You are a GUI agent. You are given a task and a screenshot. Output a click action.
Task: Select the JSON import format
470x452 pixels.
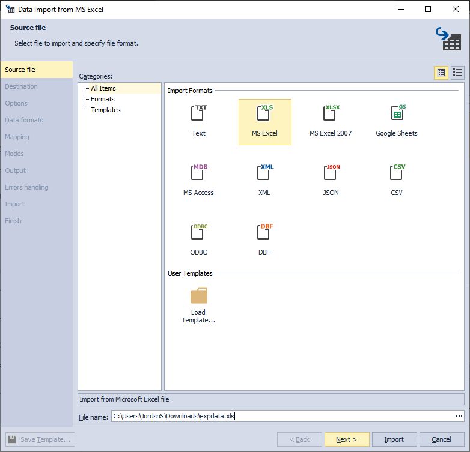point(331,181)
